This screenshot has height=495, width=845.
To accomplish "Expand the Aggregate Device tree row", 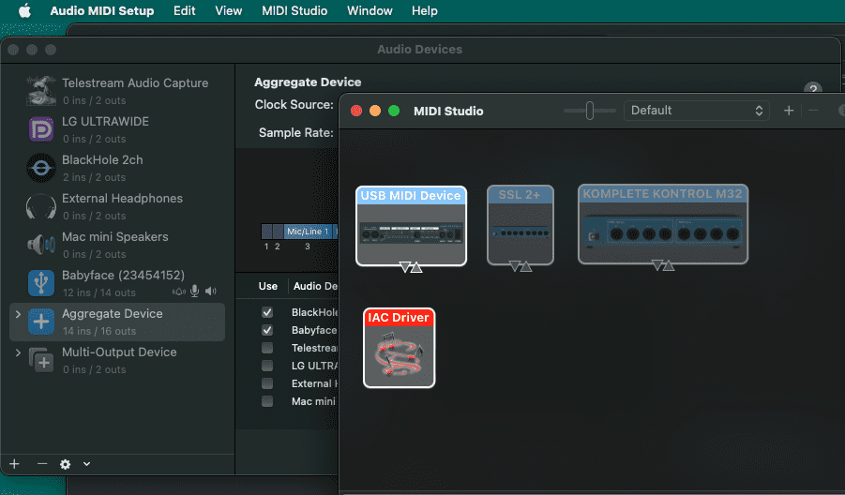I will pos(18,314).
